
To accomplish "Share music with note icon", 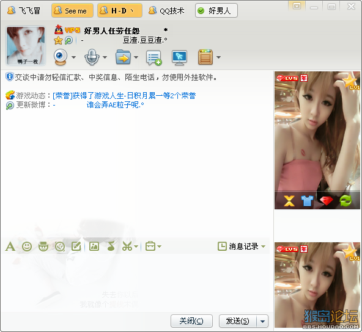I will [111, 246].
